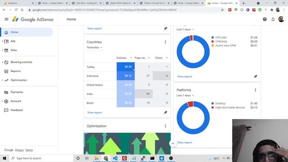Open View report under Countries table
Screen dimensions: 288x162
[94, 112]
